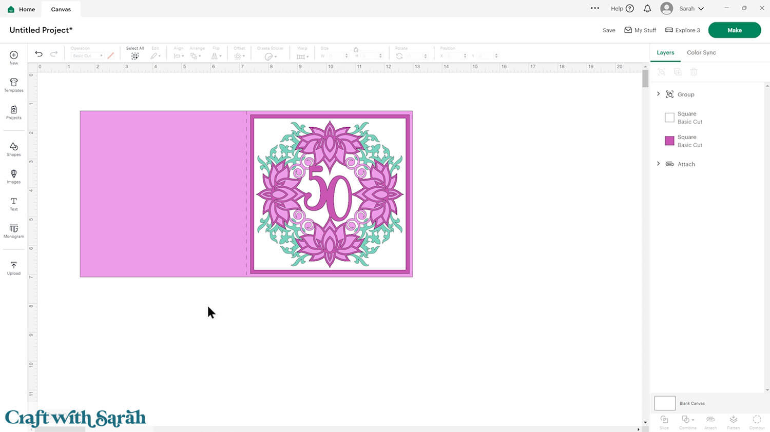Click the Upload icon
770x432 pixels.
14,268
